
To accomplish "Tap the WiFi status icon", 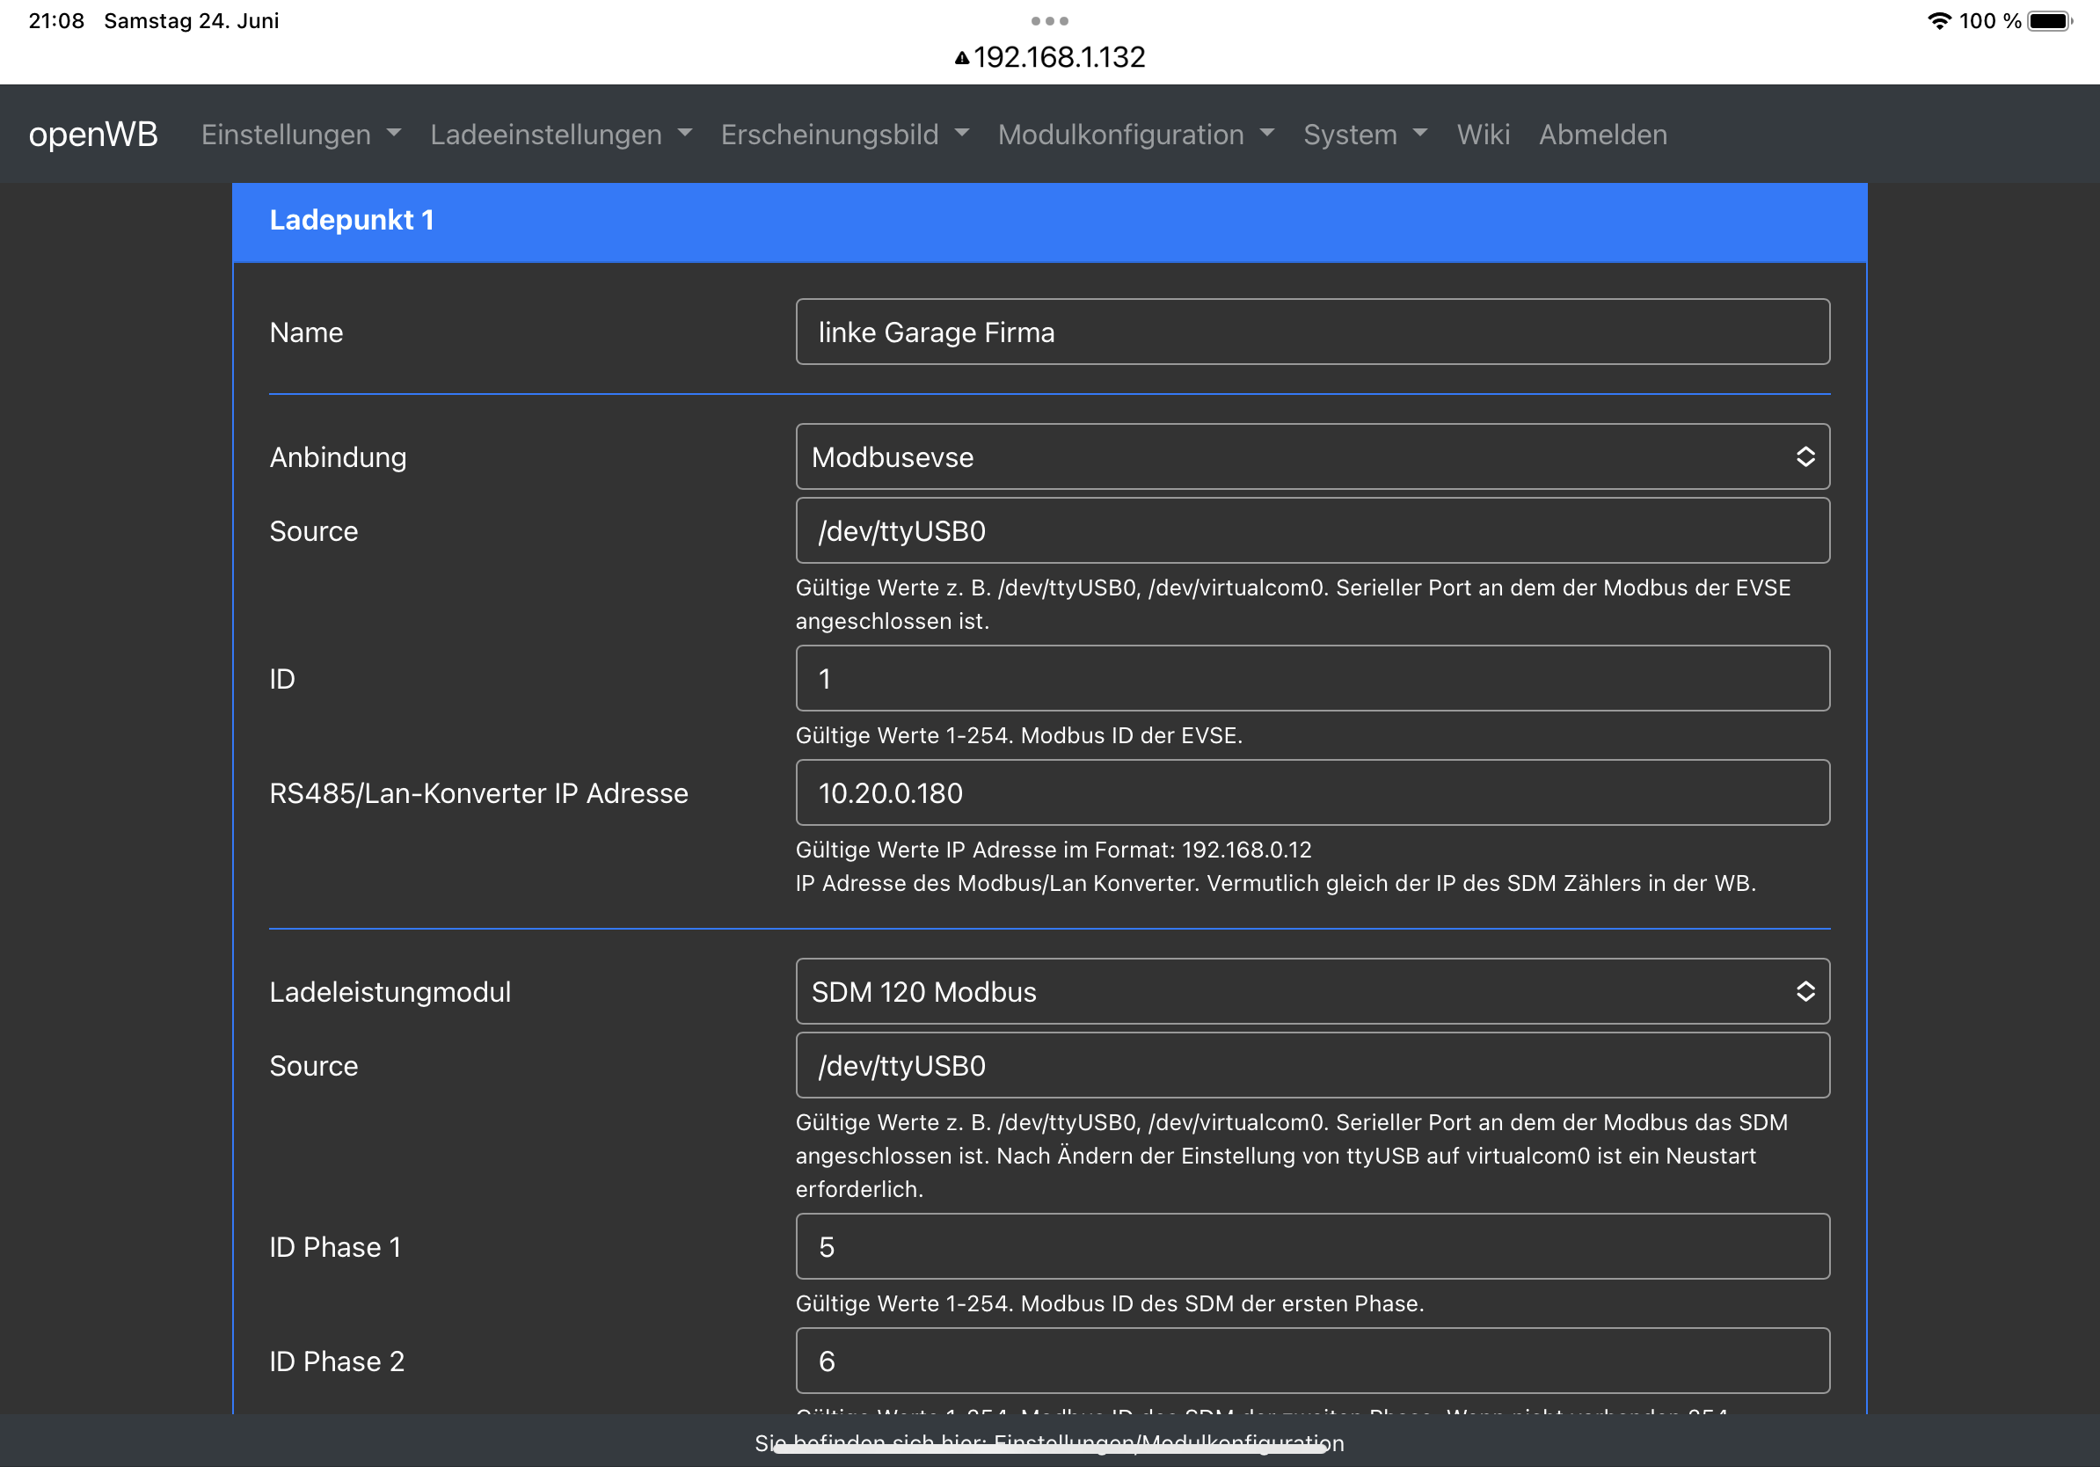I will [x=1938, y=21].
